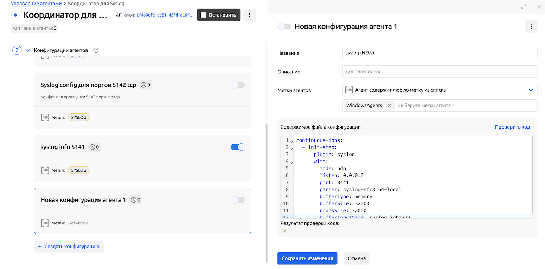Go to Управление агентами breadcrumb
The width and height of the screenshot is (545, 269).
point(36,4)
